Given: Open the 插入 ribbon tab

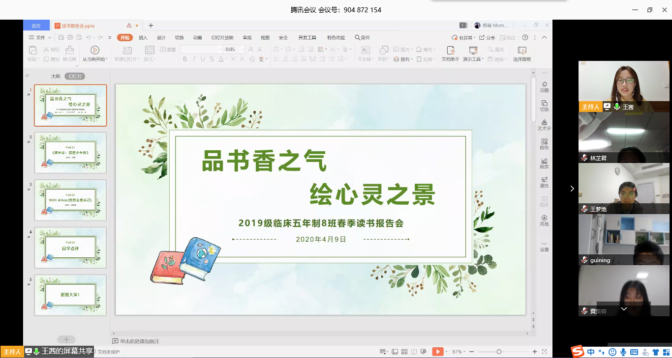Looking at the screenshot, I should pyautogui.click(x=143, y=38).
